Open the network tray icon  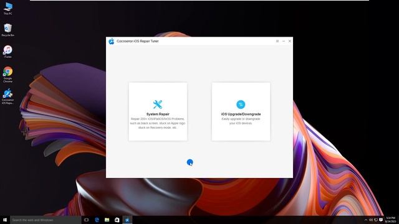(x=376, y=220)
